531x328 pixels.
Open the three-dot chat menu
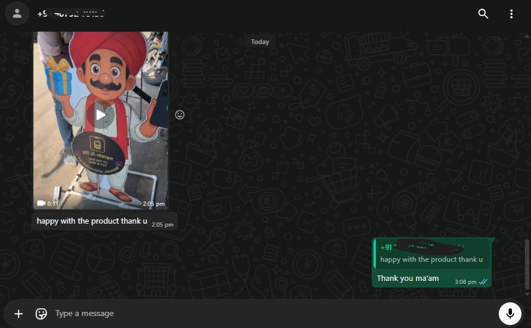coord(511,14)
